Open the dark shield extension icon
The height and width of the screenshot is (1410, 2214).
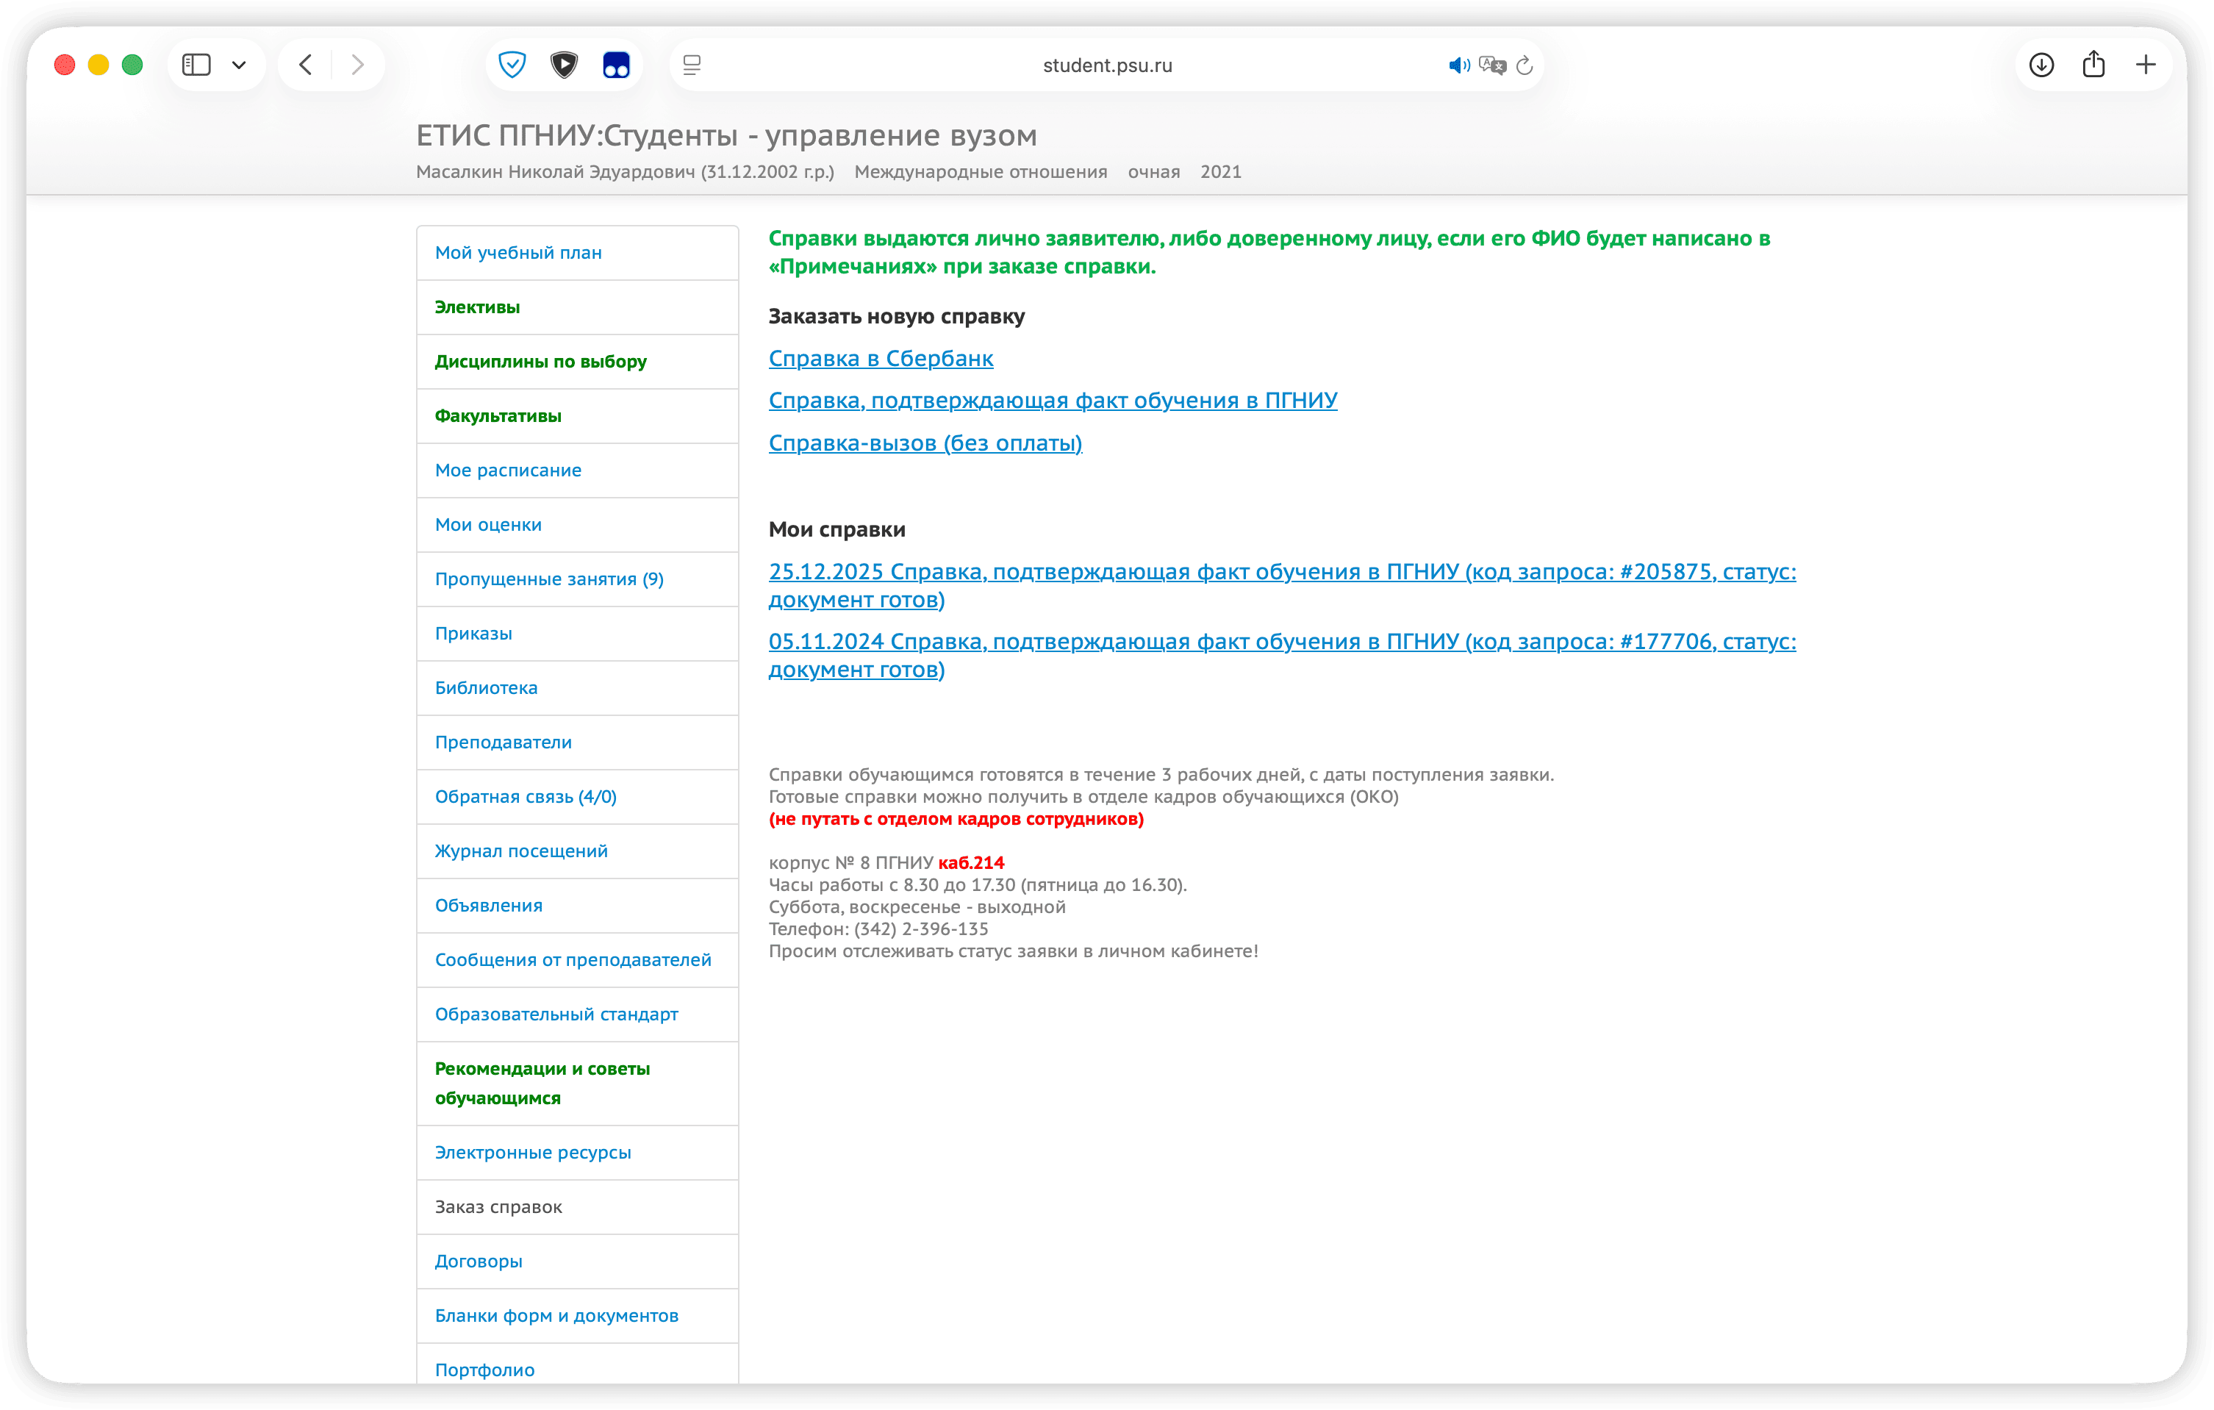564,65
